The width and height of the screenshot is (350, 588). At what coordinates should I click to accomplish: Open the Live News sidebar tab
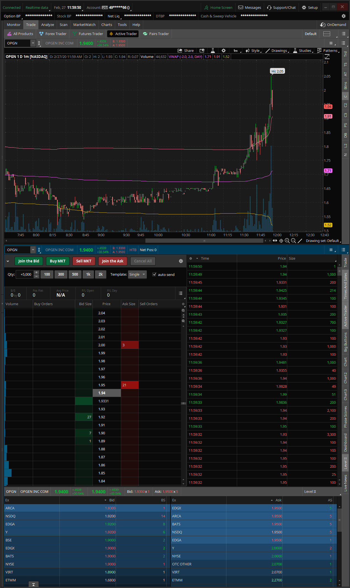[345, 483]
